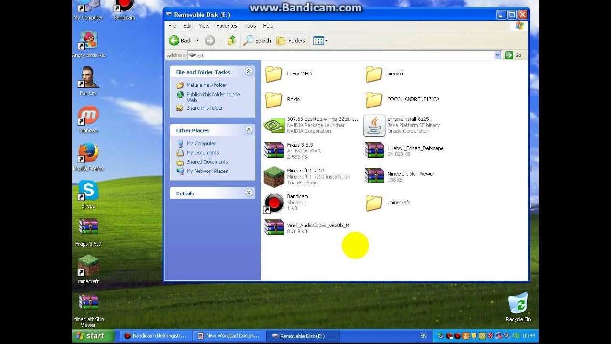Collapse Other Places panel
Screen dimensions: 611x344
(249, 130)
